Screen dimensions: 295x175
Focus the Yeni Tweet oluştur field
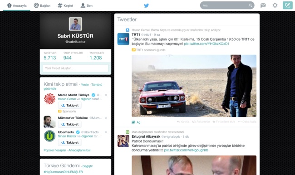[x=75, y=68]
